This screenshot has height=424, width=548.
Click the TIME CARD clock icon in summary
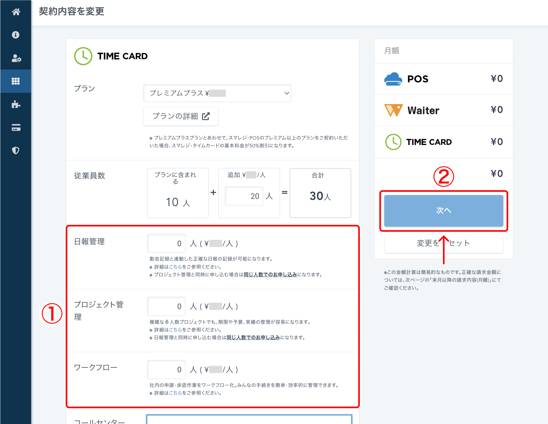[393, 142]
